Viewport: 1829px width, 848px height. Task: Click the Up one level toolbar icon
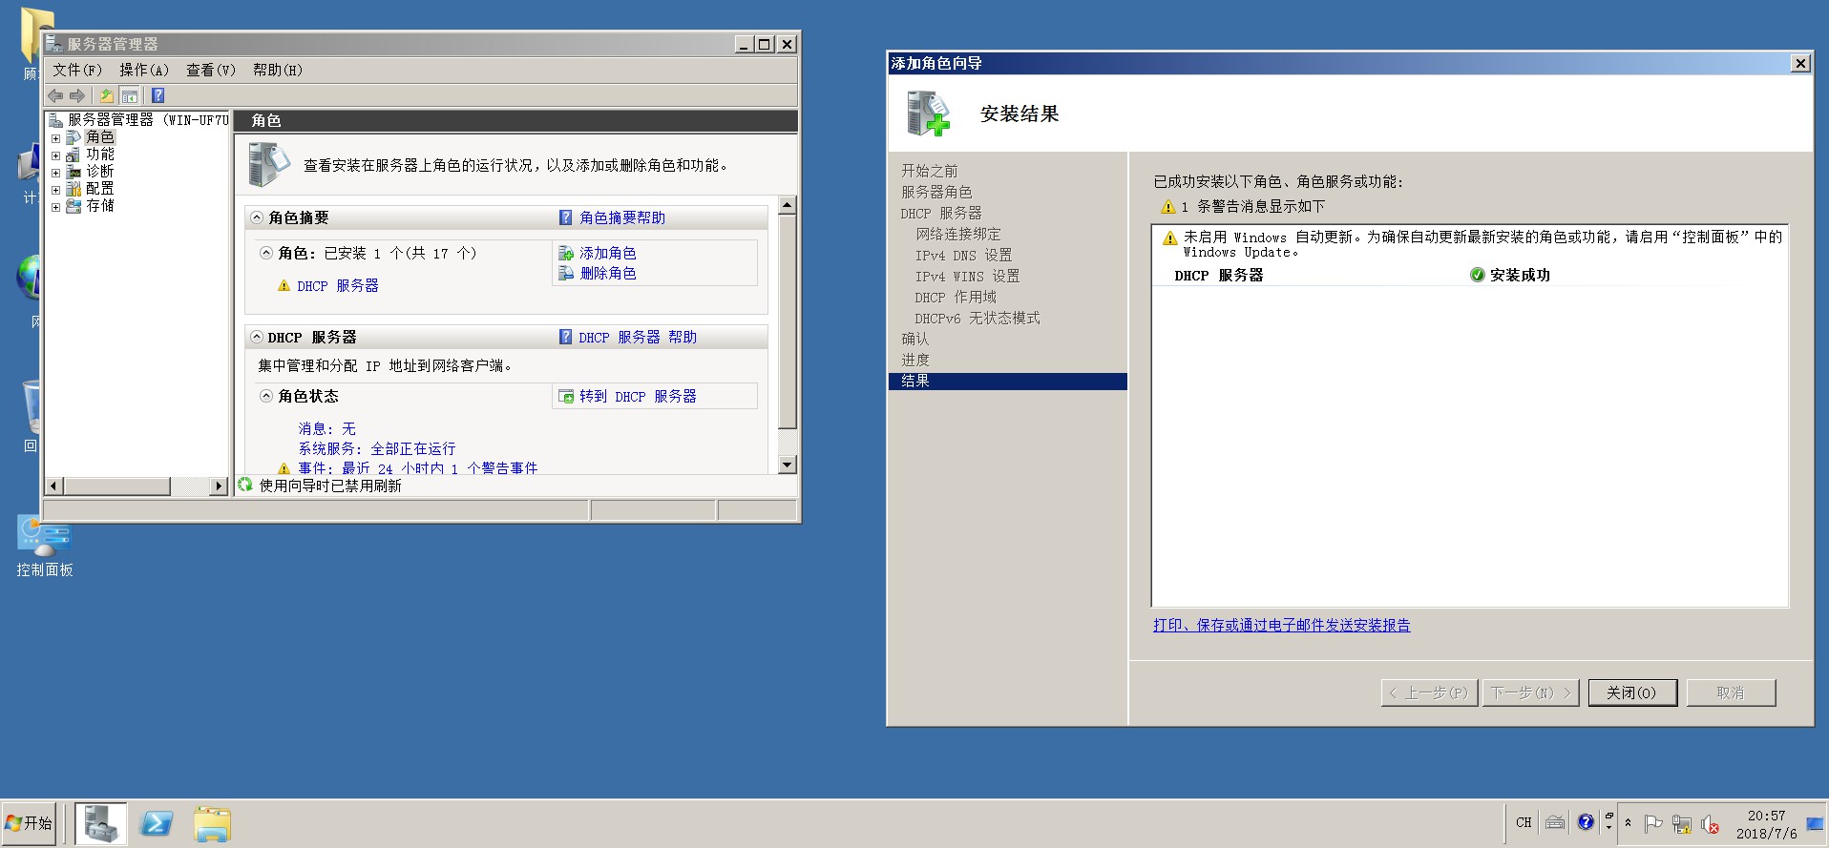tap(107, 95)
